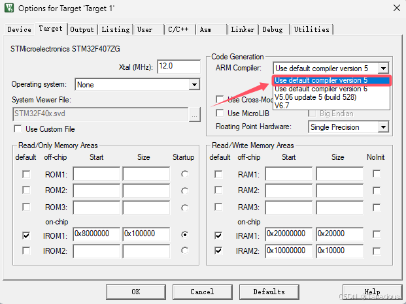
Task: Click the IRAM1 Size field
Action: click(x=340, y=234)
